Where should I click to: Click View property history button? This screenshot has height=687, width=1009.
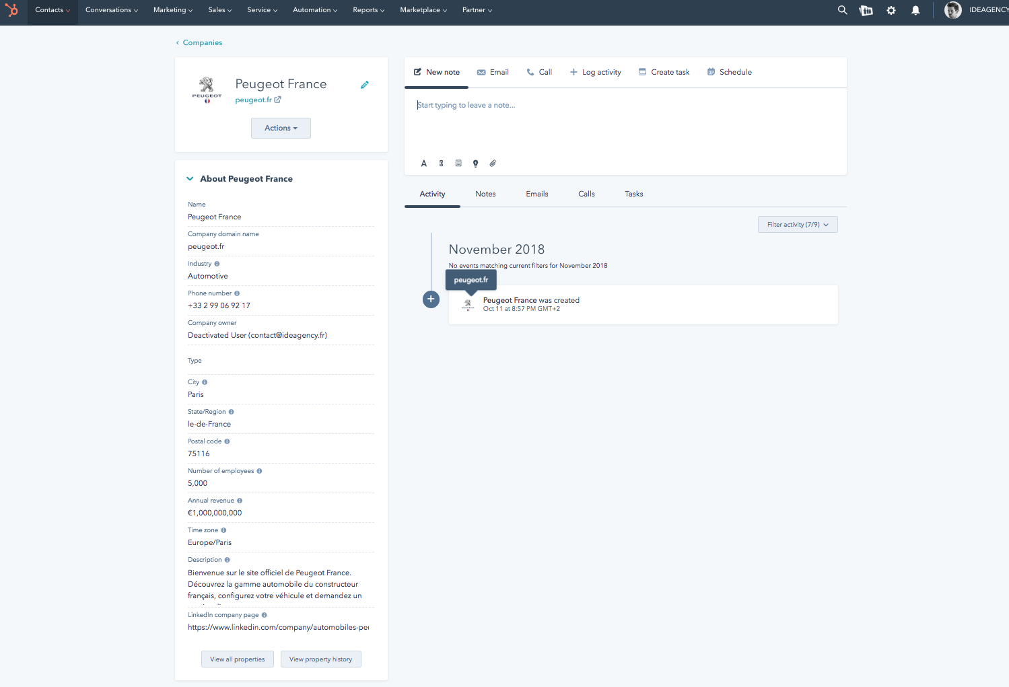(321, 659)
